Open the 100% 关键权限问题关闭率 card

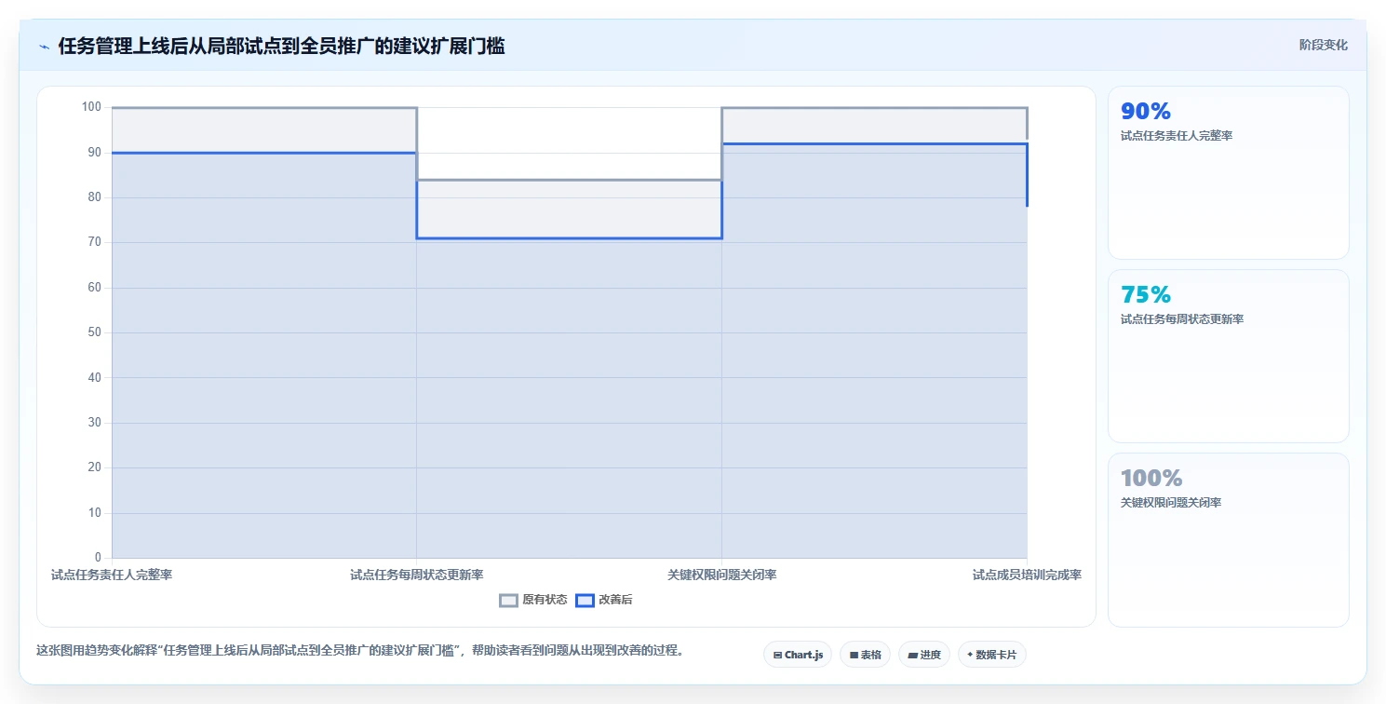pyautogui.click(x=1228, y=539)
